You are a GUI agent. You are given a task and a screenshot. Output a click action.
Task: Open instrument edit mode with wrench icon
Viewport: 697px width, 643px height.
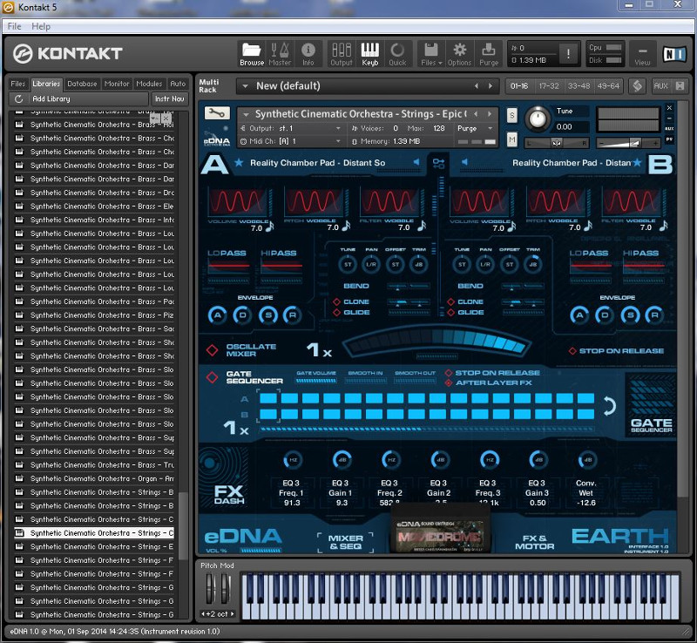point(217,113)
